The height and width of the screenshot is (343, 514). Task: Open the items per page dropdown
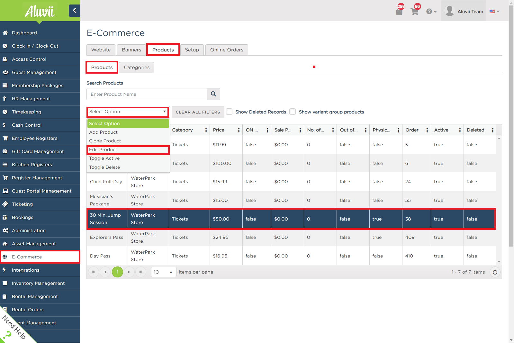(164, 272)
